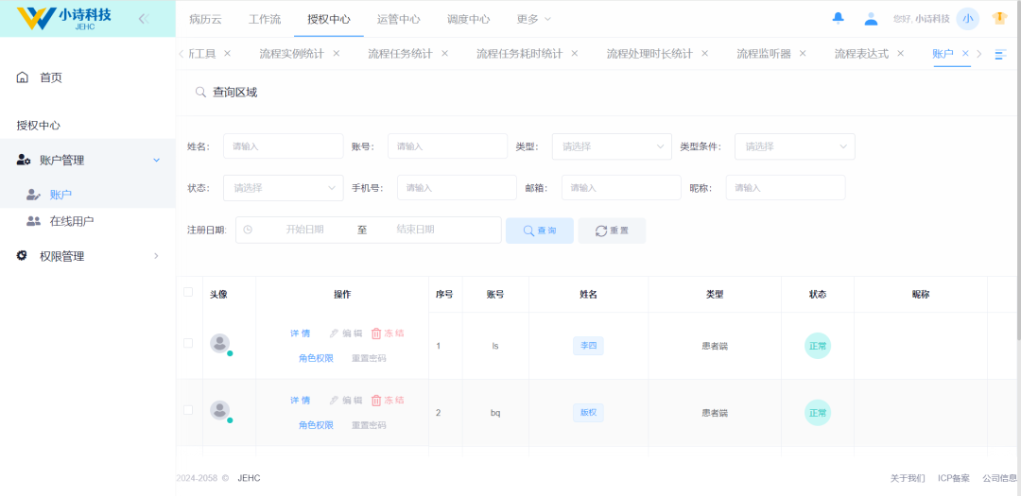Click the tab list menu icon
1021x496 pixels.
click(x=1001, y=55)
